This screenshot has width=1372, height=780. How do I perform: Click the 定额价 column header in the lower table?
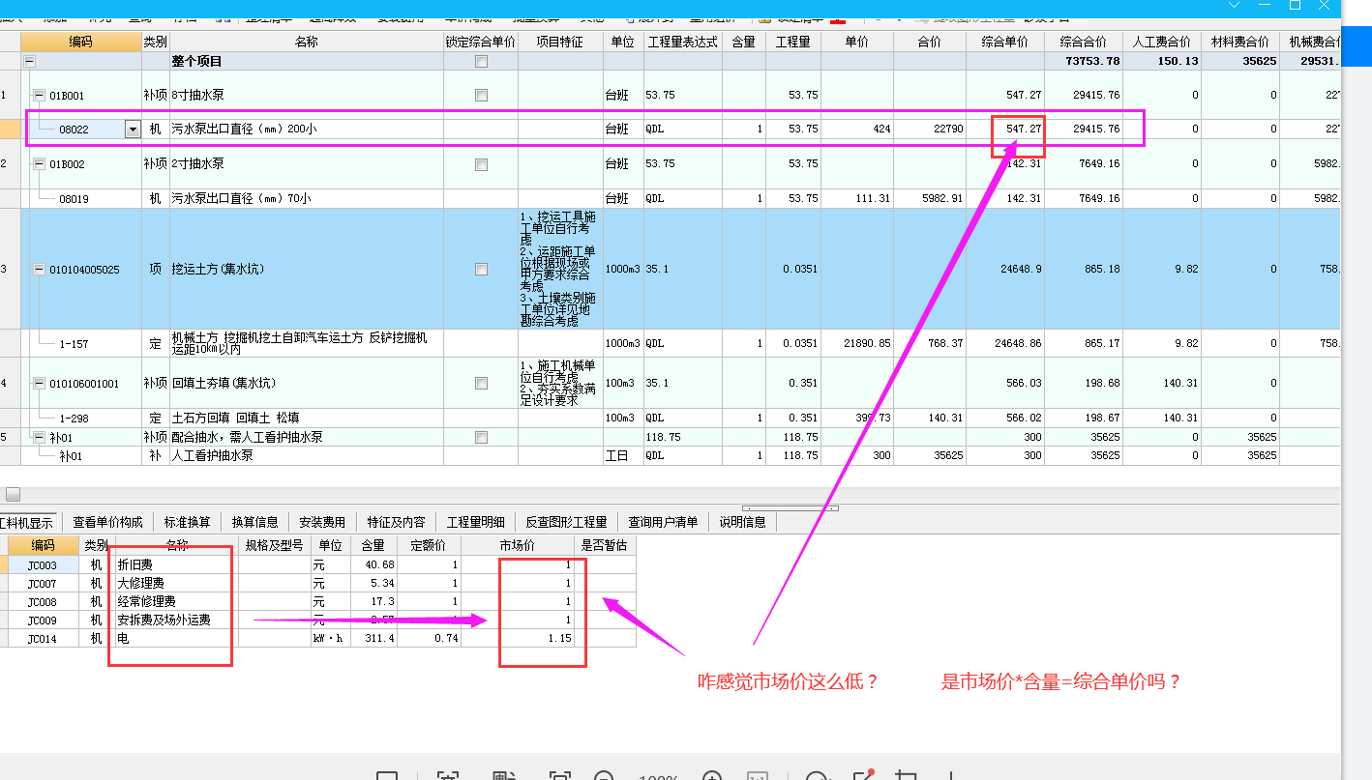tap(429, 546)
